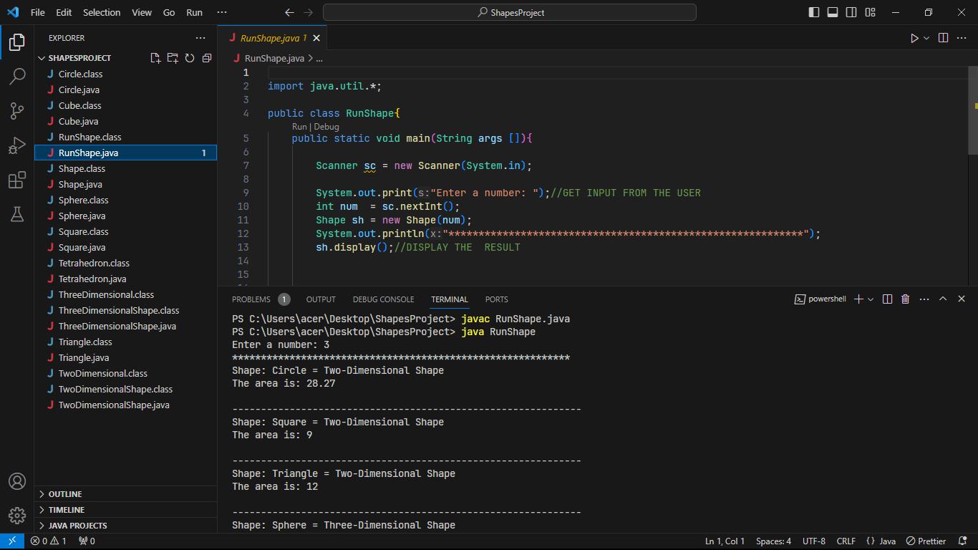Switch to the PORTS tab
The width and height of the screenshot is (978, 550).
(496, 299)
